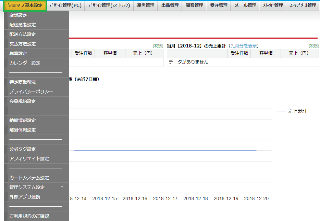Open 分析タグ設定 menu item
Viewport: 320px width, 221px height.
(37, 149)
